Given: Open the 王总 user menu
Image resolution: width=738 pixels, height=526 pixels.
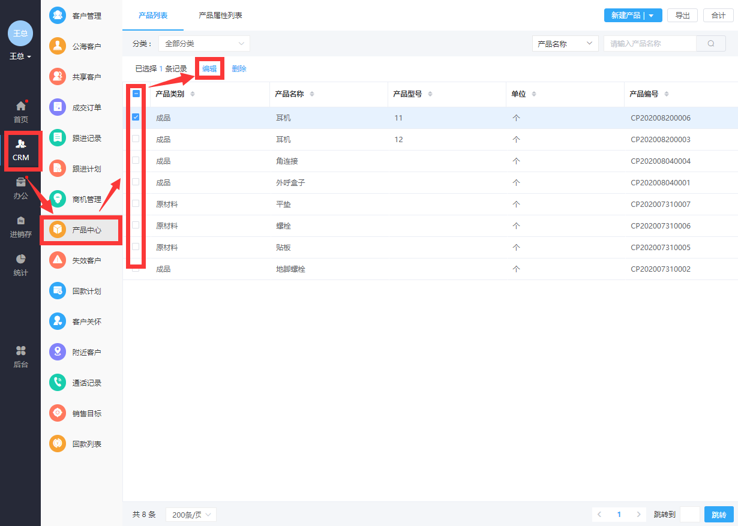Looking at the screenshot, I should (20, 56).
